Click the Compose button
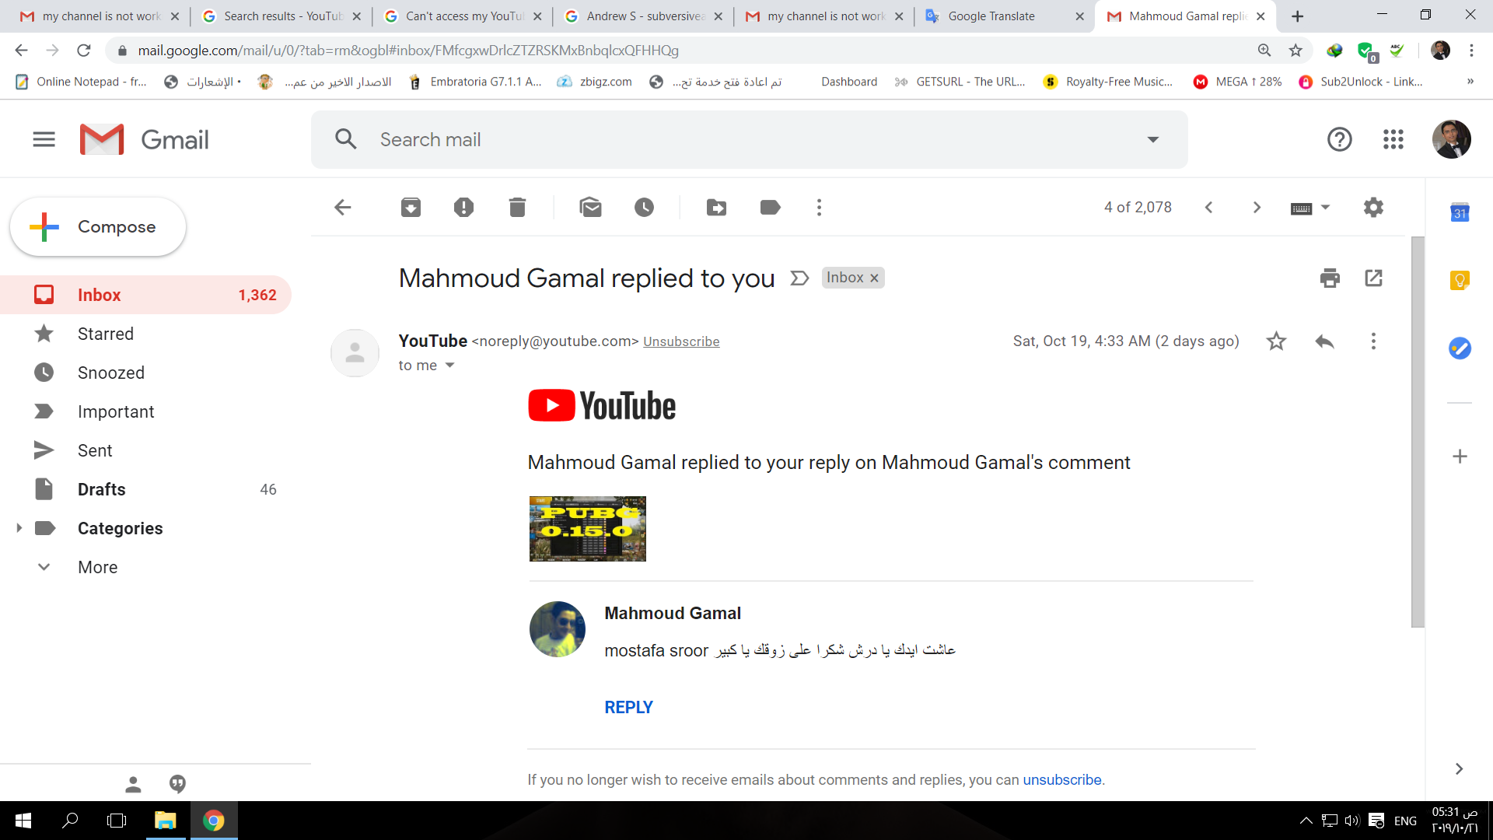This screenshot has height=840, width=1493. pyautogui.click(x=98, y=227)
